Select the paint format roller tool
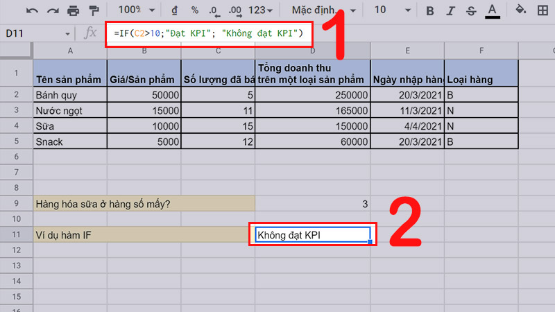This screenshot has width=555, height=312. click(x=93, y=11)
